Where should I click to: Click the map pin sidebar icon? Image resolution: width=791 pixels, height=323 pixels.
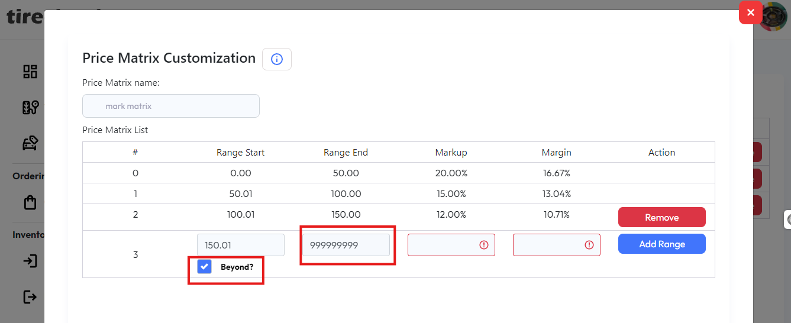pyautogui.click(x=30, y=108)
